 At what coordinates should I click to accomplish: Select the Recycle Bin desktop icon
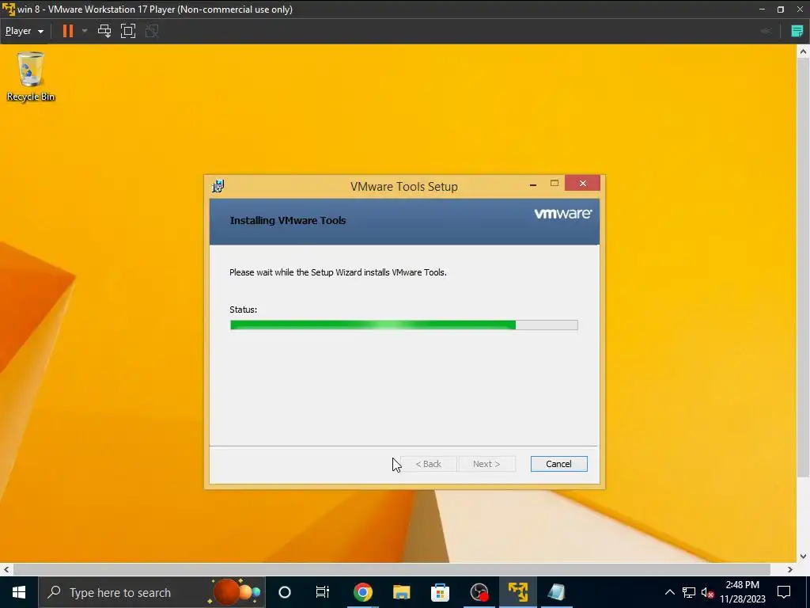pyautogui.click(x=31, y=77)
